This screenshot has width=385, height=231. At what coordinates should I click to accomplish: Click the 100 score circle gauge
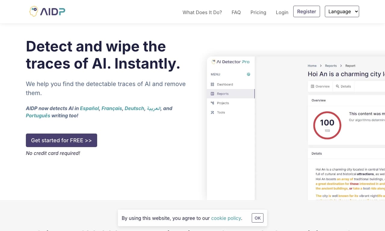pyautogui.click(x=327, y=125)
